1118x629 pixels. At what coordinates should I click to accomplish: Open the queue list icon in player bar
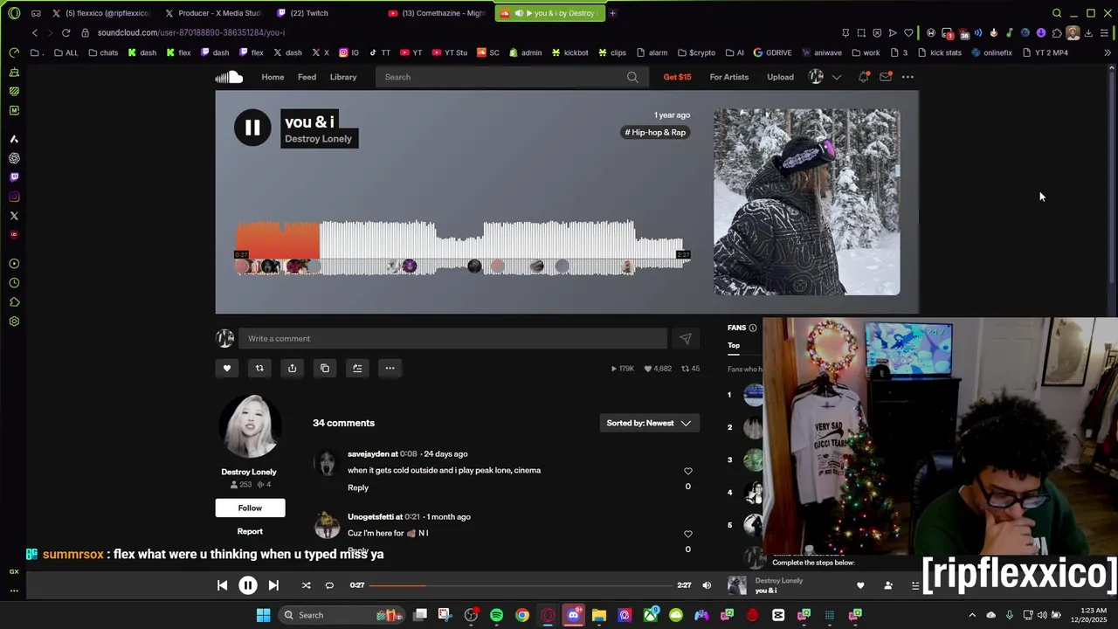[x=915, y=585]
